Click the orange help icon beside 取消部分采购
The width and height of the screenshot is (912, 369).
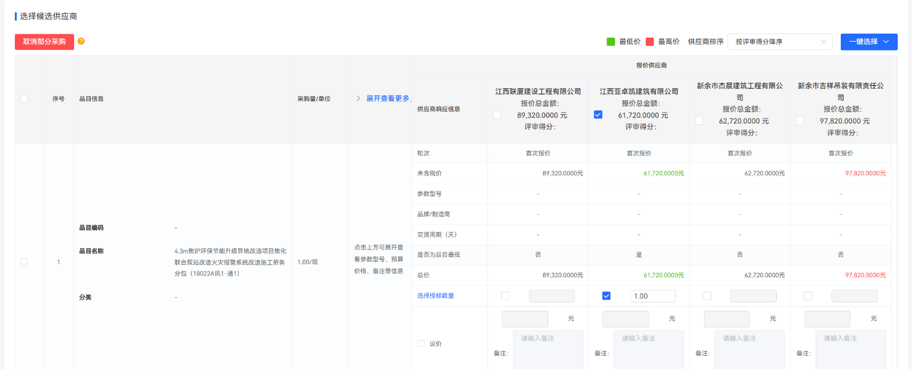[x=81, y=41]
